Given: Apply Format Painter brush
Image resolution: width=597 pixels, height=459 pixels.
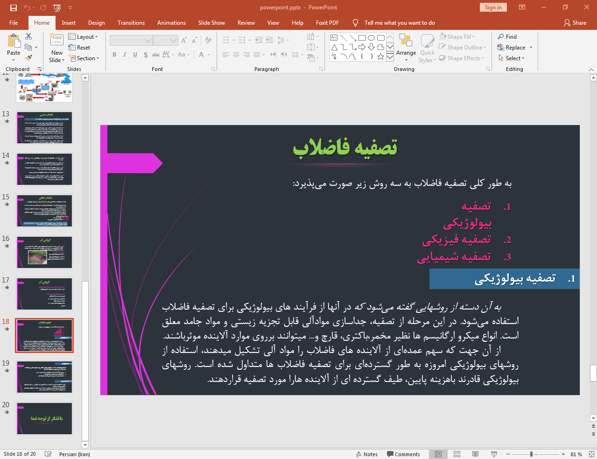Looking at the screenshot, I should [x=28, y=58].
